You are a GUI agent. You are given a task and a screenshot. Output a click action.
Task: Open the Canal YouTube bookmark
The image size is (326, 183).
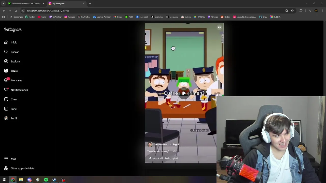click(x=42, y=17)
